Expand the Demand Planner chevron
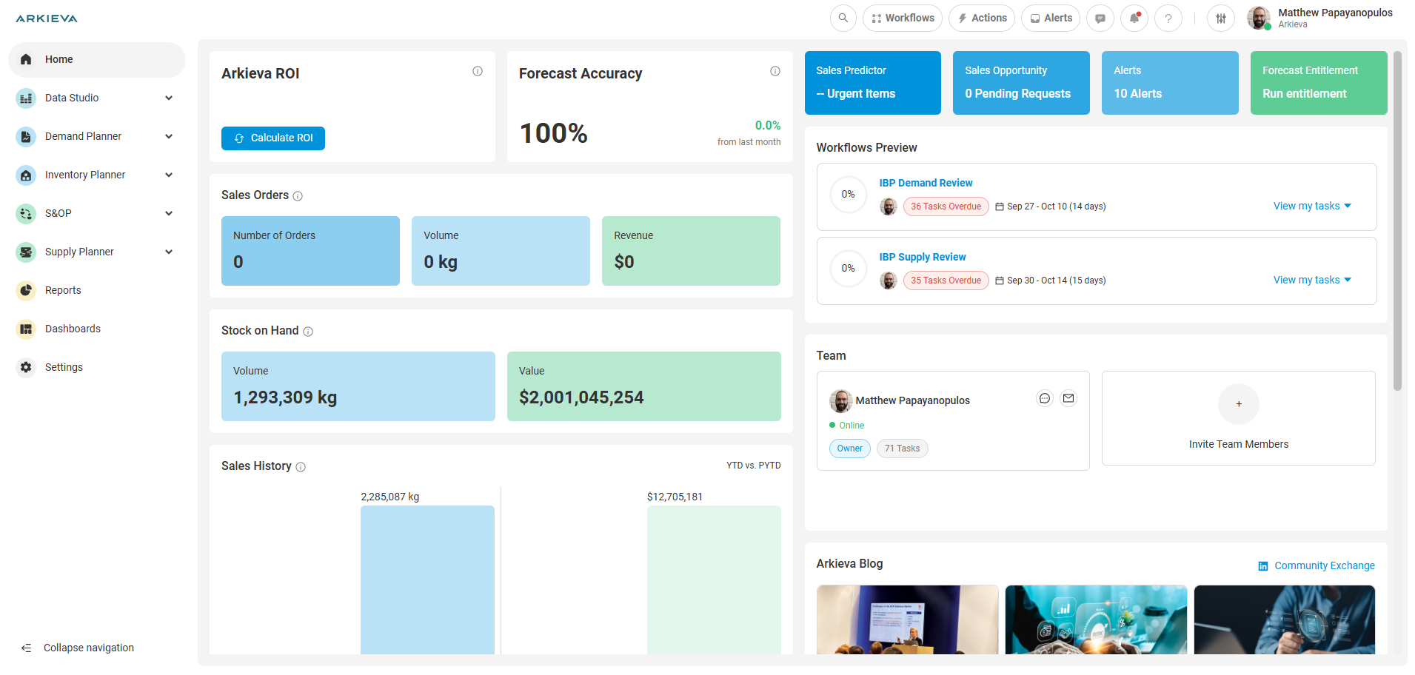 (169, 136)
